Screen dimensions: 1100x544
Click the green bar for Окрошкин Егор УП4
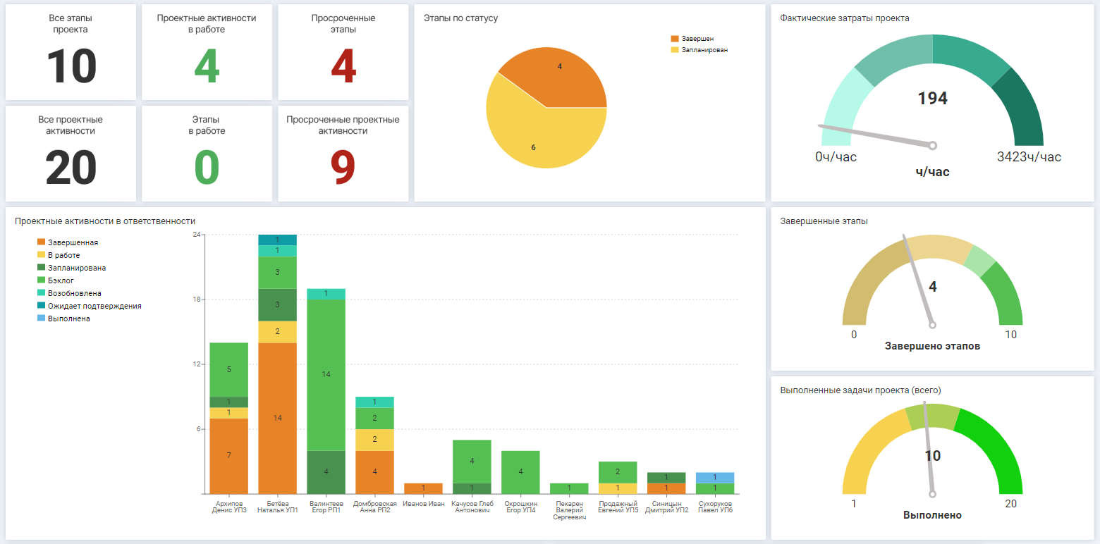click(x=520, y=471)
